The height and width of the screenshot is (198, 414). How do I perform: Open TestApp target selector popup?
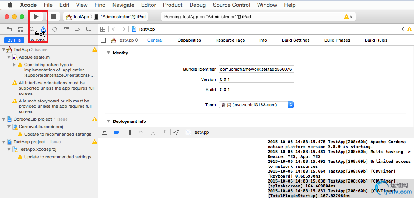click(x=124, y=40)
